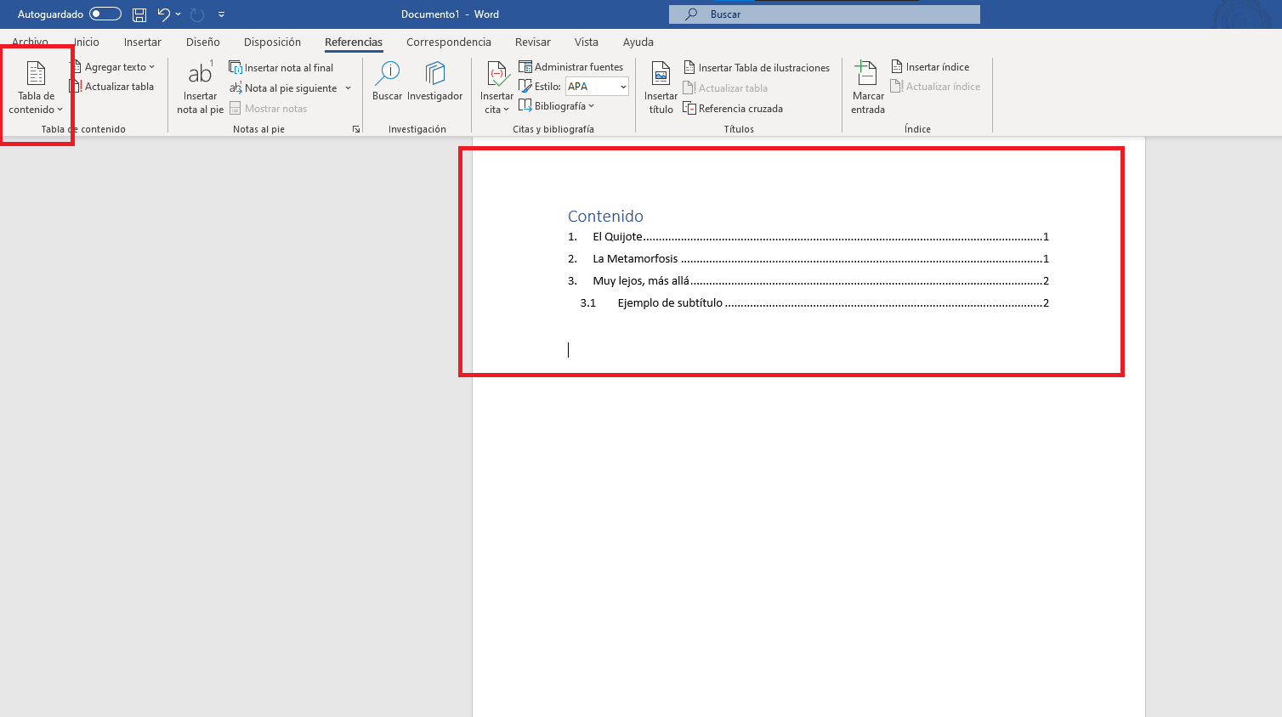1282x717 pixels.
Task: Open the Tabla de contenido button
Action: tap(36, 88)
